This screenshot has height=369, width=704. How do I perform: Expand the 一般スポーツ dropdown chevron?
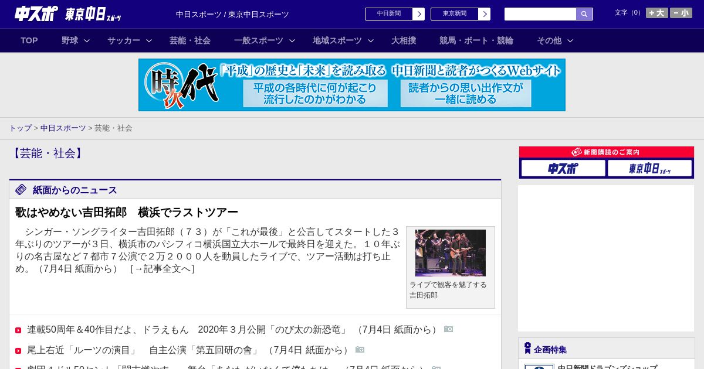(x=292, y=40)
